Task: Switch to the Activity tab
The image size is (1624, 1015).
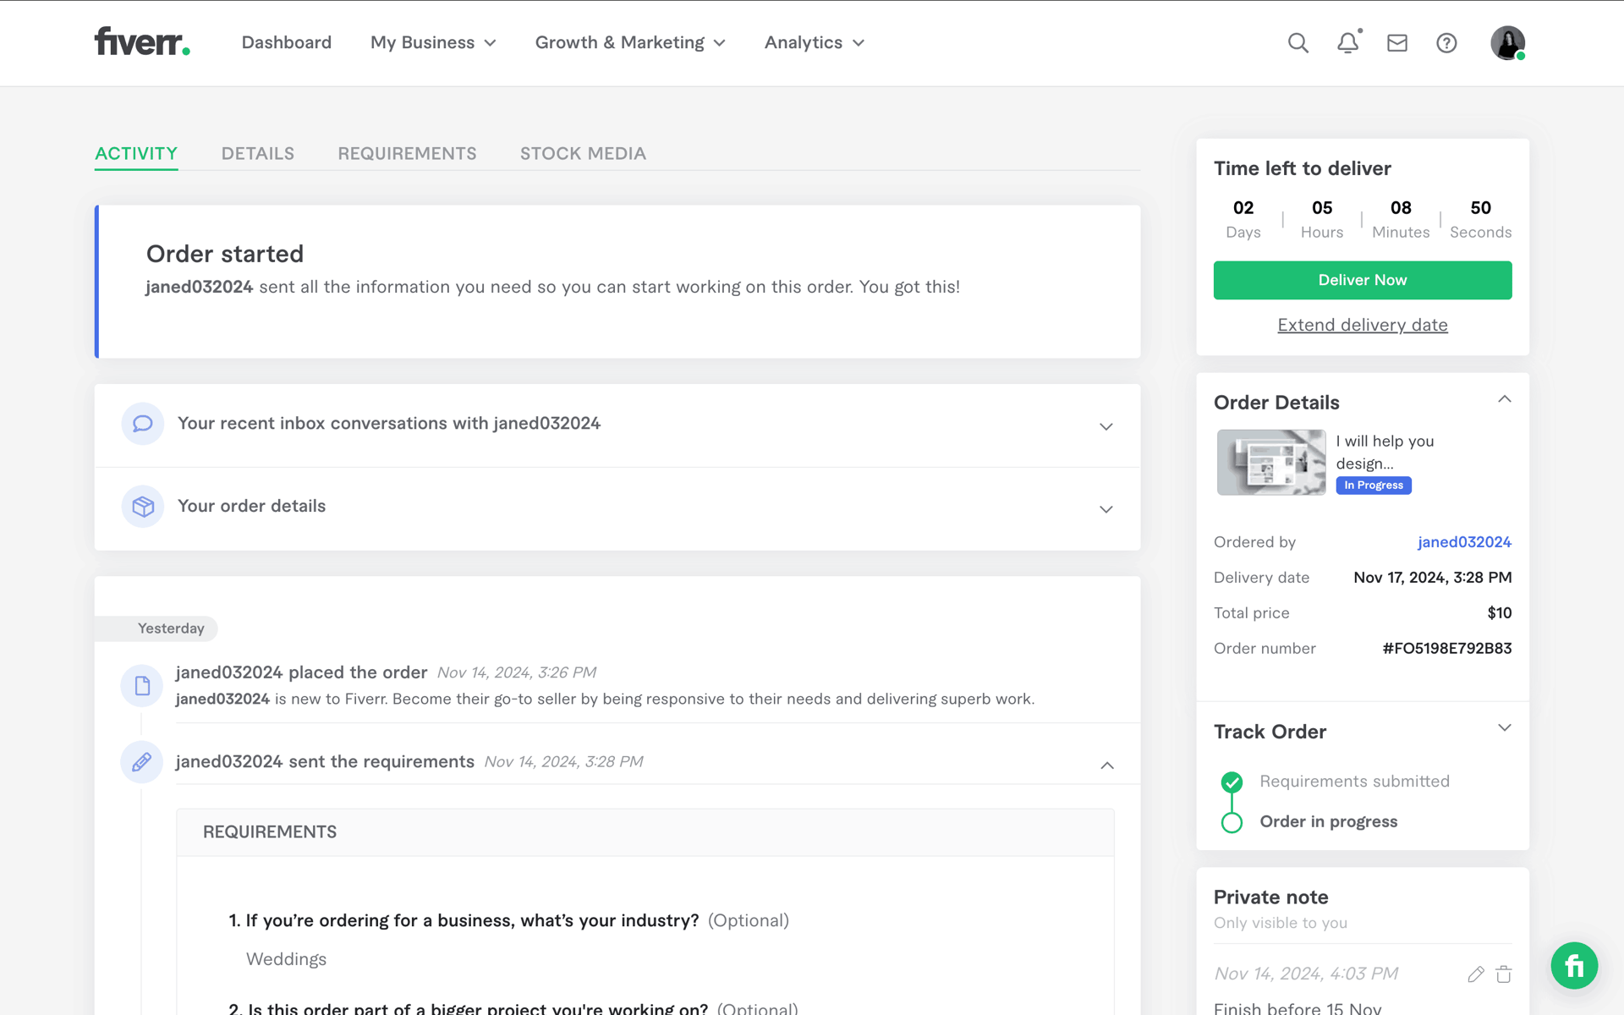Action: pyautogui.click(x=136, y=154)
